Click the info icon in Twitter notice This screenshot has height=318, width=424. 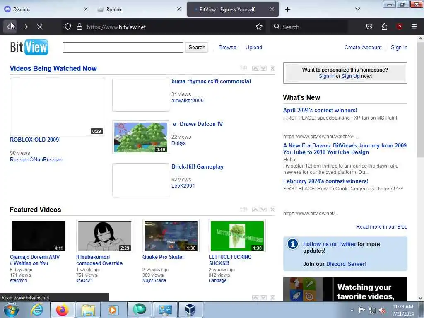point(293,244)
